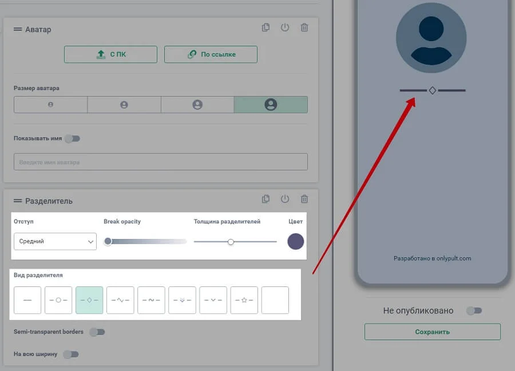
Task: Choose the circle divider style
Action: [58, 300]
